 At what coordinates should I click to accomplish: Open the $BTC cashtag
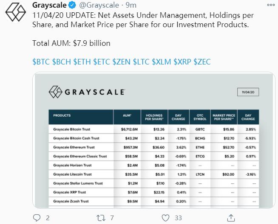click(x=41, y=62)
